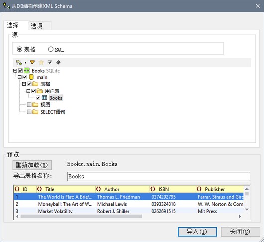
Task: Click the 导出表格名称 input field
Action: point(159,176)
